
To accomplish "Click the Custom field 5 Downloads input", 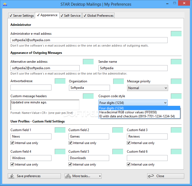I will [89, 158].
